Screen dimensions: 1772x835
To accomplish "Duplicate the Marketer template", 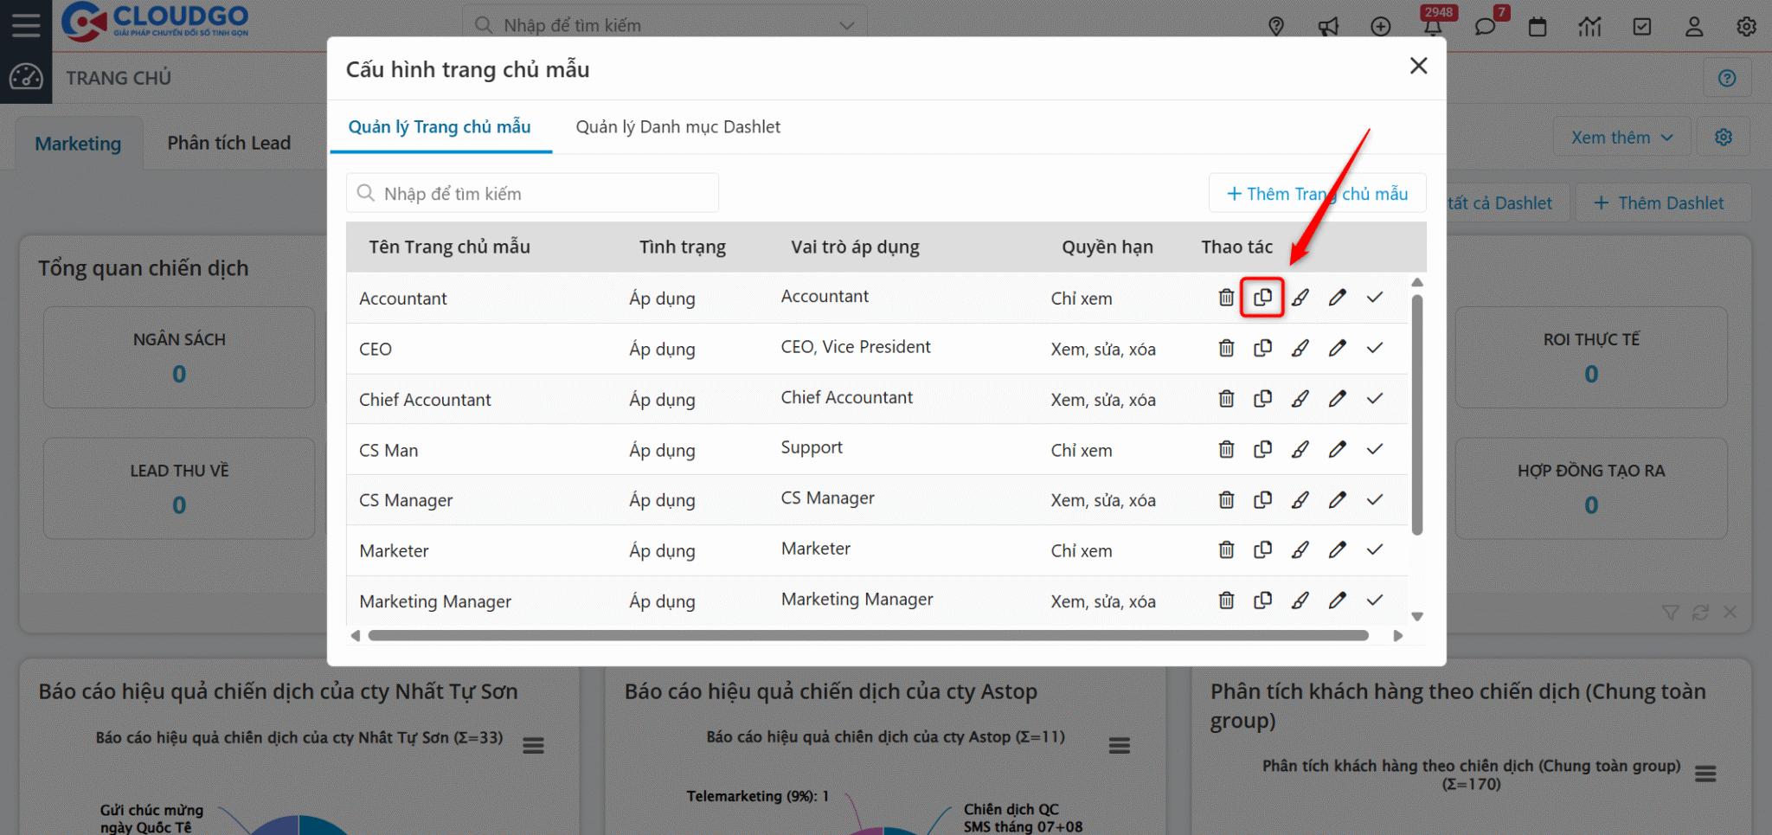I will pyautogui.click(x=1262, y=550).
